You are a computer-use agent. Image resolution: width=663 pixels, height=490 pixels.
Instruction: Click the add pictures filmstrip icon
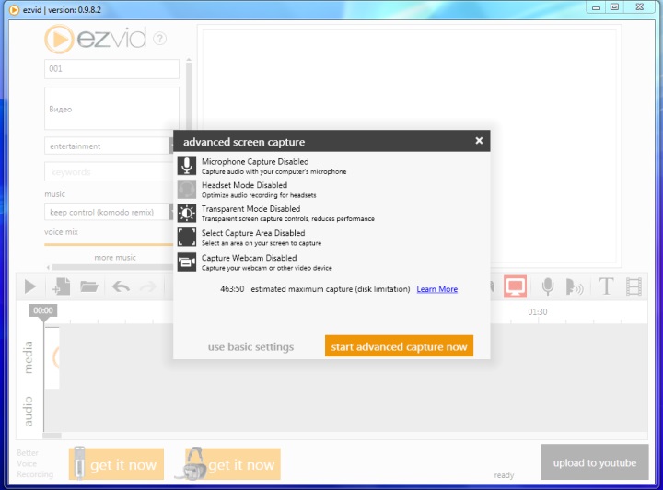coord(634,286)
